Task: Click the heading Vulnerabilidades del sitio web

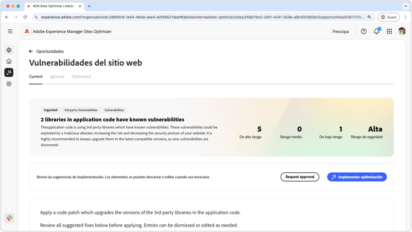Action: click(x=86, y=63)
